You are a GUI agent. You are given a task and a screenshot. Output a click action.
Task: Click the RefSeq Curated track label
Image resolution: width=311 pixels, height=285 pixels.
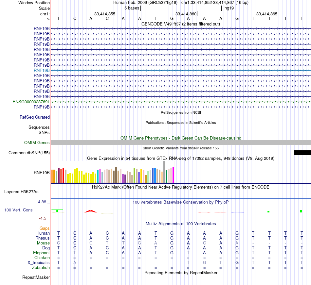click(x=34, y=117)
